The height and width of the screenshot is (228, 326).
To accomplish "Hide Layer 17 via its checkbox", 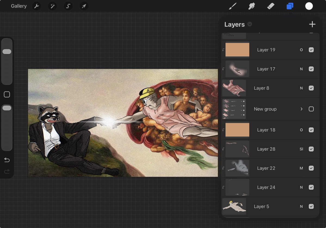I will coord(311,69).
